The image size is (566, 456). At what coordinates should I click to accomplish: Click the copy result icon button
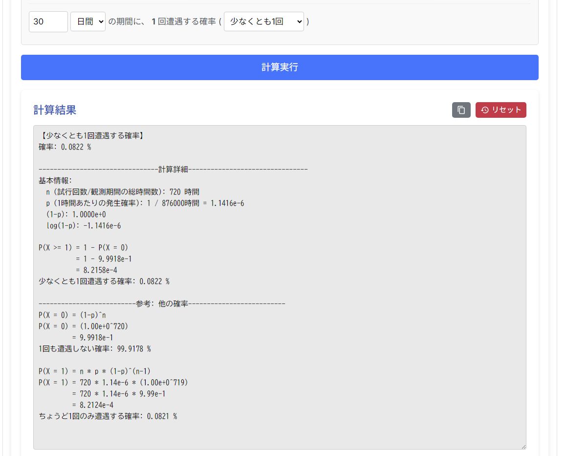[461, 110]
